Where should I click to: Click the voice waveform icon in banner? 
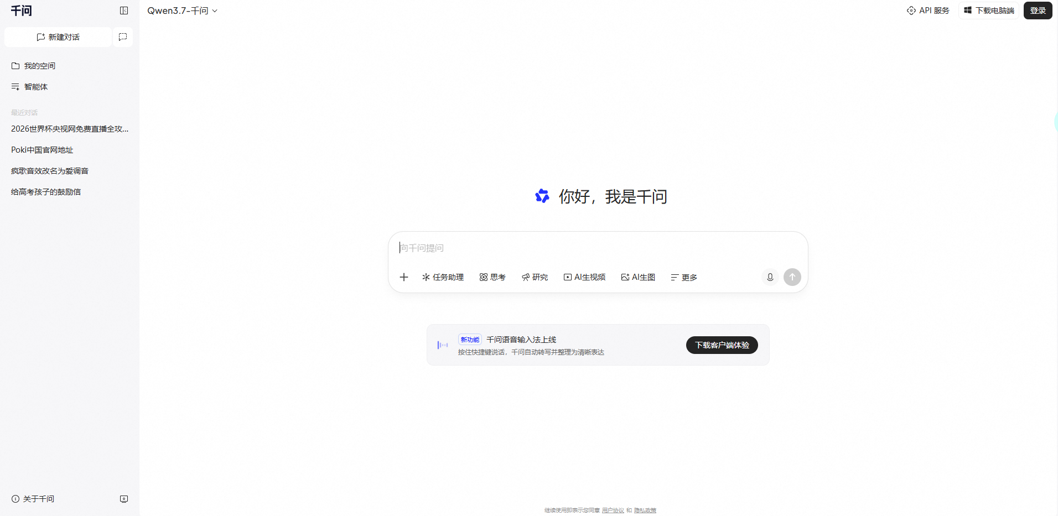443,345
